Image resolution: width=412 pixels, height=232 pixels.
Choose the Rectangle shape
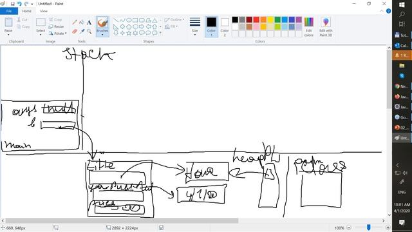coord(135,20)
